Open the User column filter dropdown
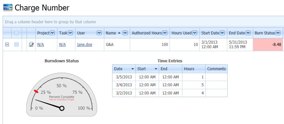284x124 pixels. pyautogui.click(x=99, y=33)
